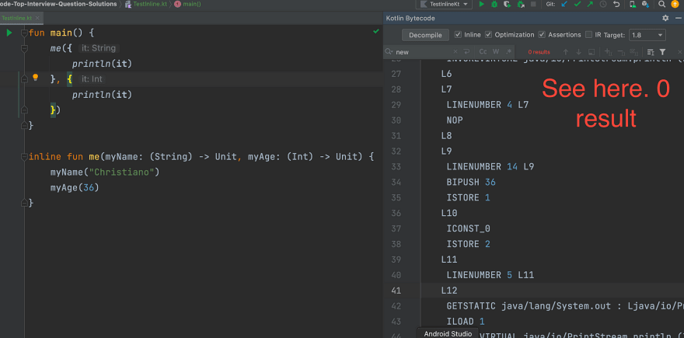Click bytecode line 'BIPUSH 36'
Viewport: 684px width, 338px height.
[x=471, y=182]
